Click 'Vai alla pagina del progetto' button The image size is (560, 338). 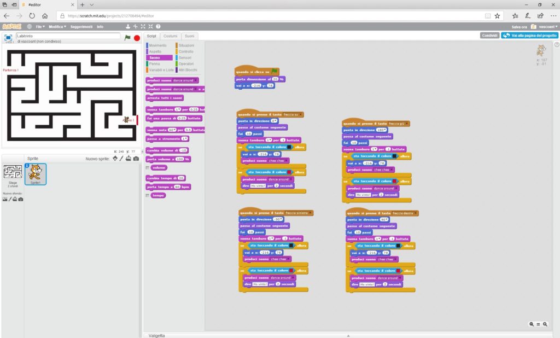point(529,36)
